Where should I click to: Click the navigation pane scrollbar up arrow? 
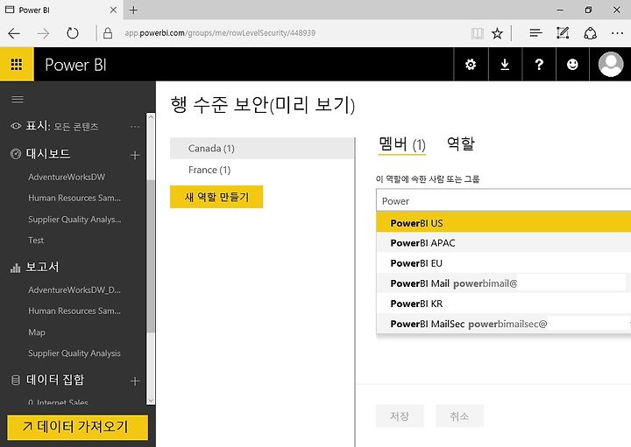(151, 117)
